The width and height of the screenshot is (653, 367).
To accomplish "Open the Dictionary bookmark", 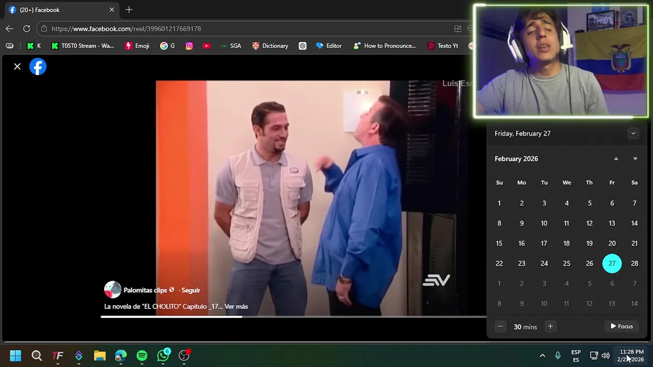I will click(x=270, y=46).
